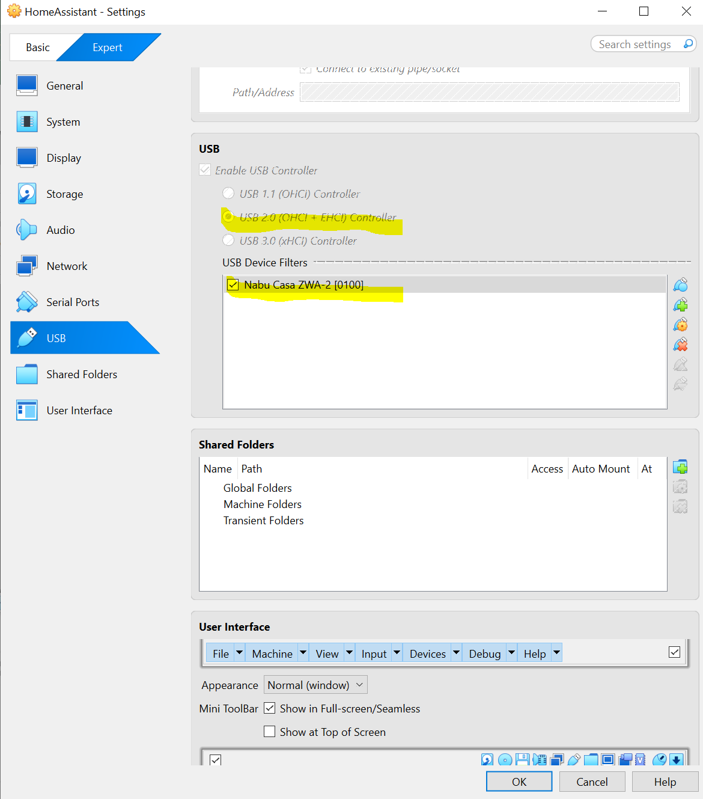Cancel the settings dialog
703x799 pixels.
(592, 782)
